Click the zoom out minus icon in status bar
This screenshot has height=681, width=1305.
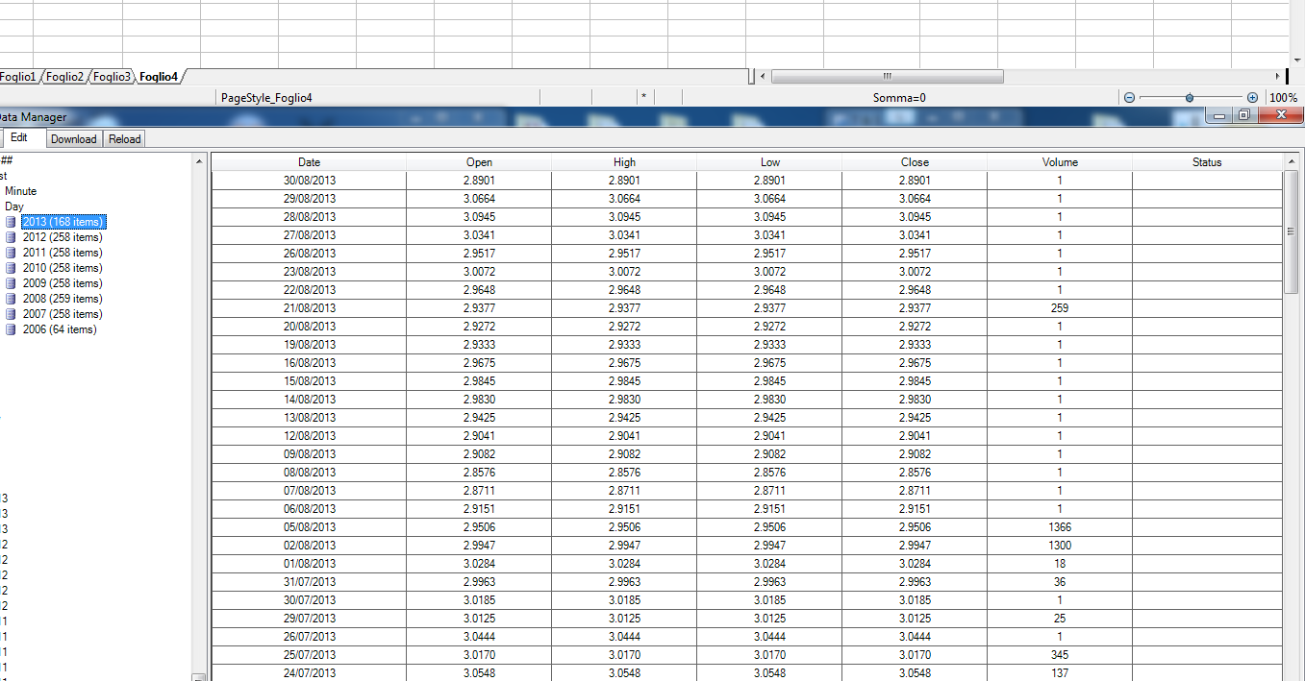pos(1130,98)
